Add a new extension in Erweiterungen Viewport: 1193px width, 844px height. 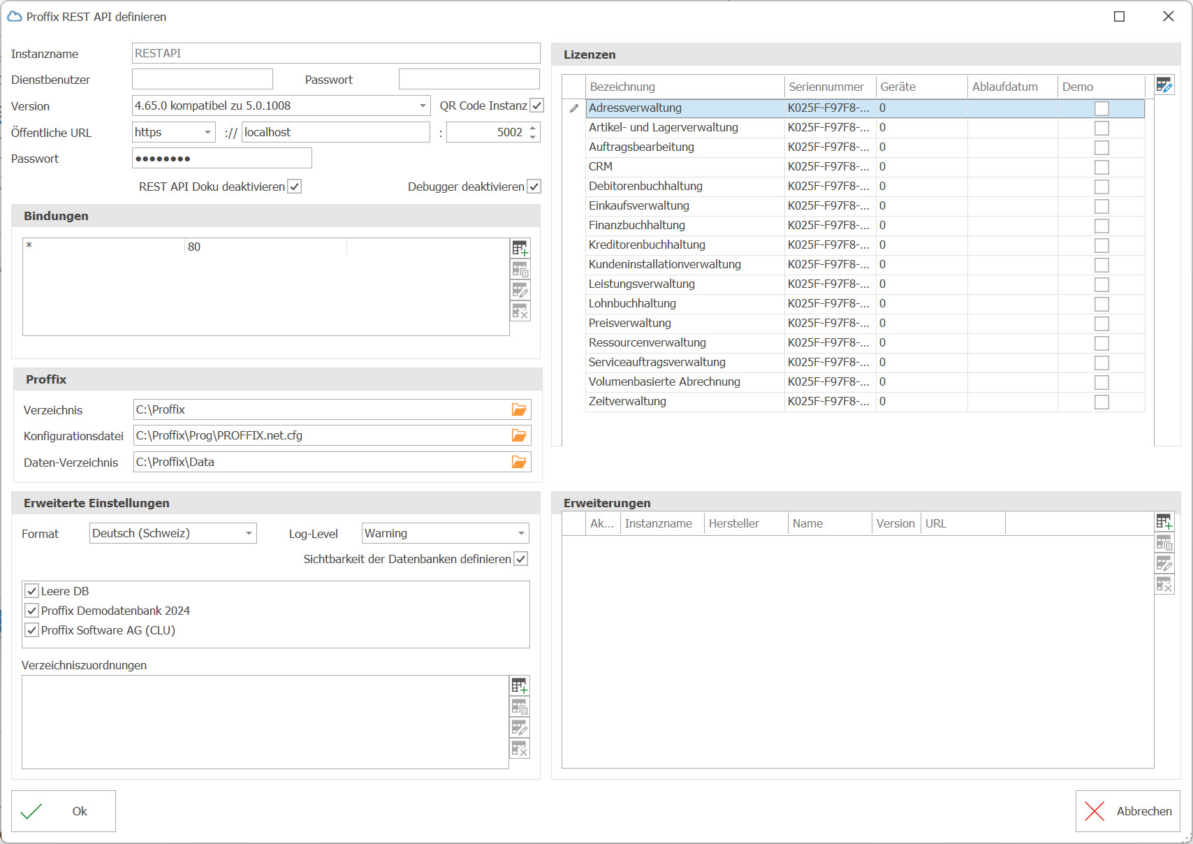(x=1164, y=521)
